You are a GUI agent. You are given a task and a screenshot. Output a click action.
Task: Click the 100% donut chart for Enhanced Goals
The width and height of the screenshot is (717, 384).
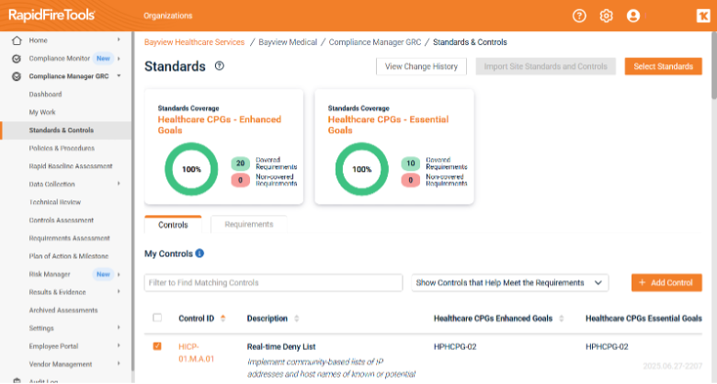coord(191,169)
